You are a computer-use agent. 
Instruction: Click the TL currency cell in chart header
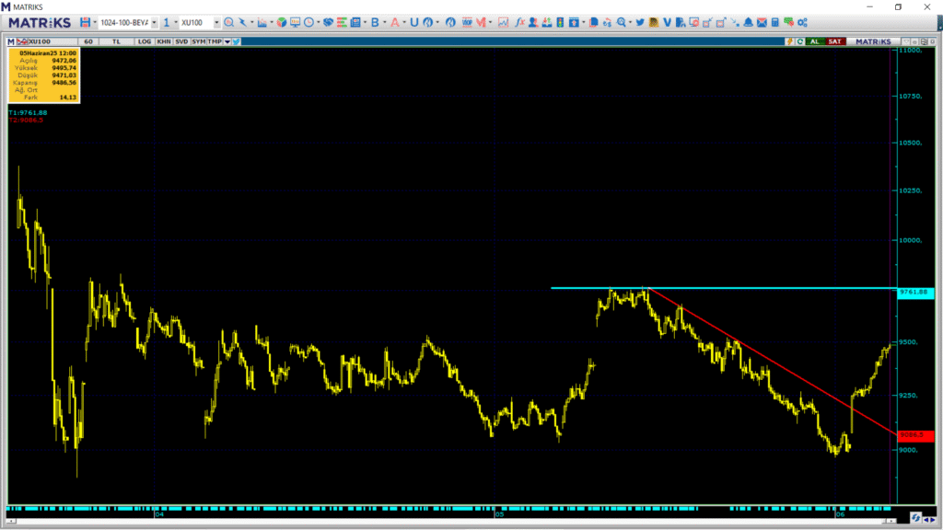pyautogui.click(x=117, y=41)
